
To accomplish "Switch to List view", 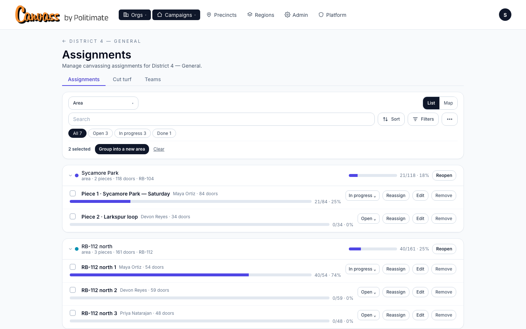I will (x=431, y=103).
